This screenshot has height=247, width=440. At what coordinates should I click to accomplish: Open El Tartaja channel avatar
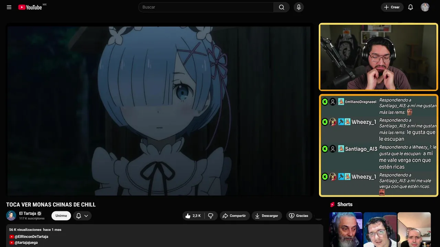click(x=11, y=215)
